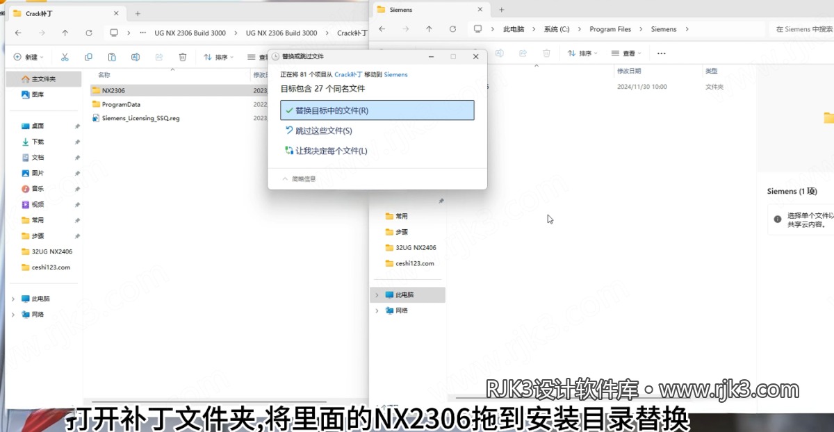The height and width of the screenshot is (432, 834).
Task: Expand 此电脑 in left window sidebar
Action: 13,299
